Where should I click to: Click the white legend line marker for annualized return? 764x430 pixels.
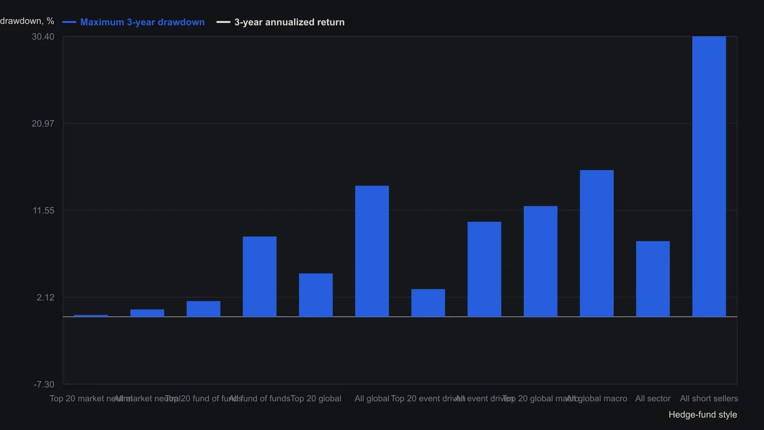tap(223, 22)
